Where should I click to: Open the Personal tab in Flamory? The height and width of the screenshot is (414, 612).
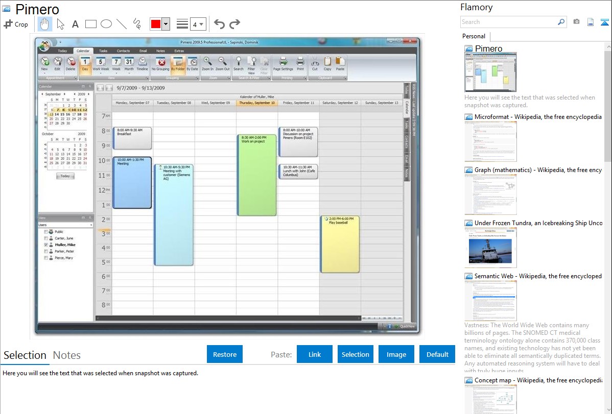pos(474,36)
